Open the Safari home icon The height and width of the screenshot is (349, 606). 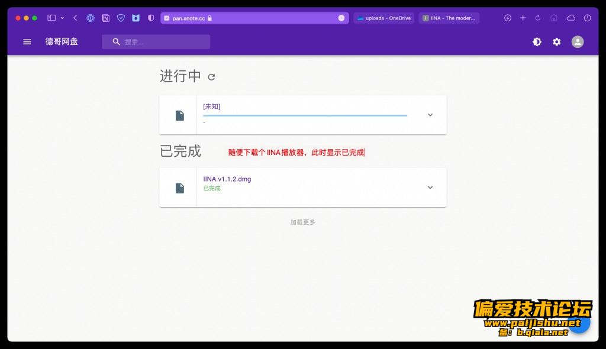(554, 18)
